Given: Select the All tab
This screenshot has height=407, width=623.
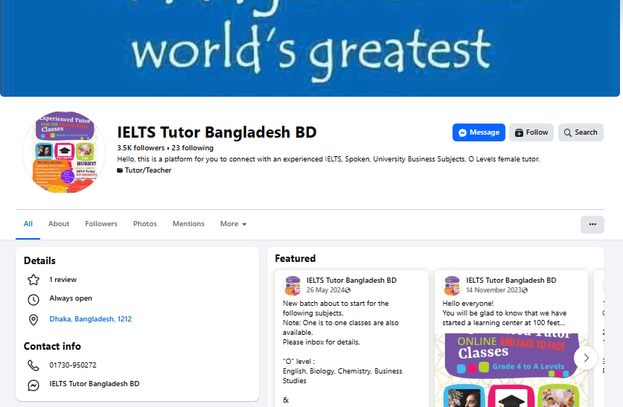Looking at the screenshot, I should click(x=28, y=224).
